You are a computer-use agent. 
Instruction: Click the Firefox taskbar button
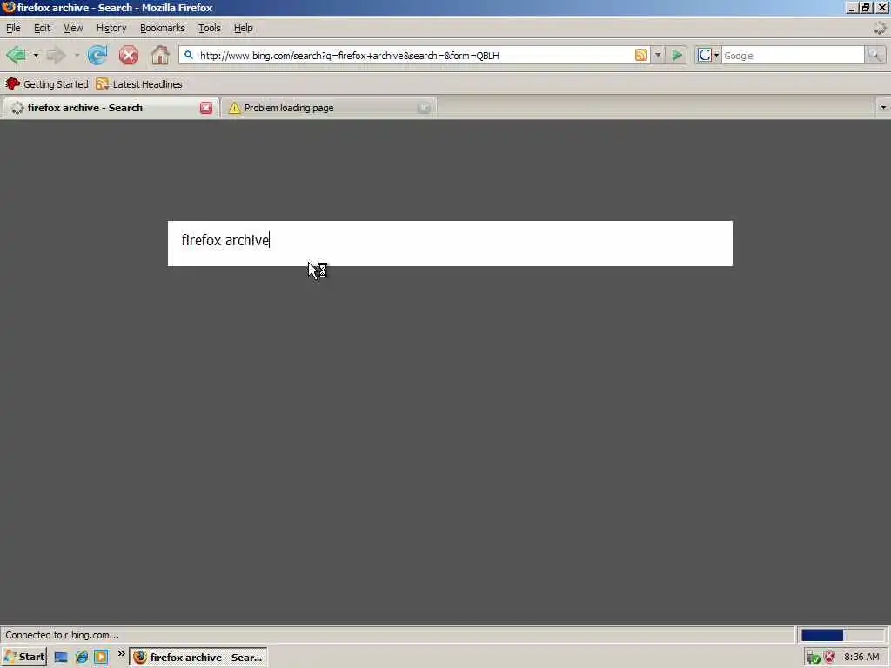(198, 658)
